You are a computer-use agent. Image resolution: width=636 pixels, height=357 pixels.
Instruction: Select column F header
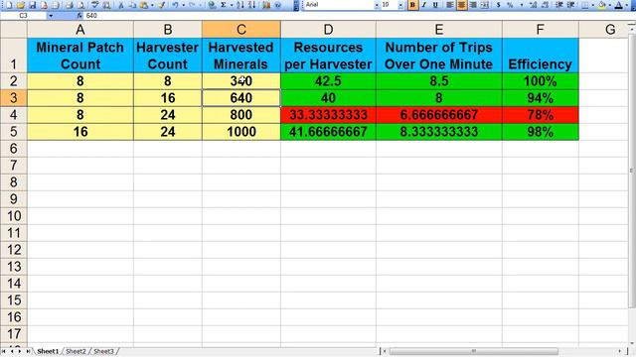click(541, 30)
